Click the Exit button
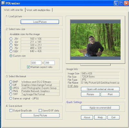 (x=114, y=117)
